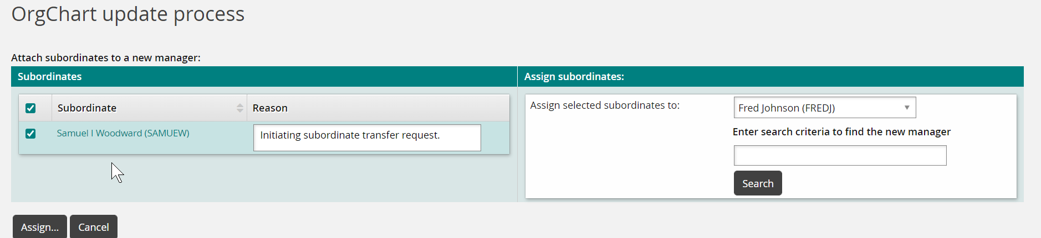Focus the new manager search criteria field

(x=840, y=156)
